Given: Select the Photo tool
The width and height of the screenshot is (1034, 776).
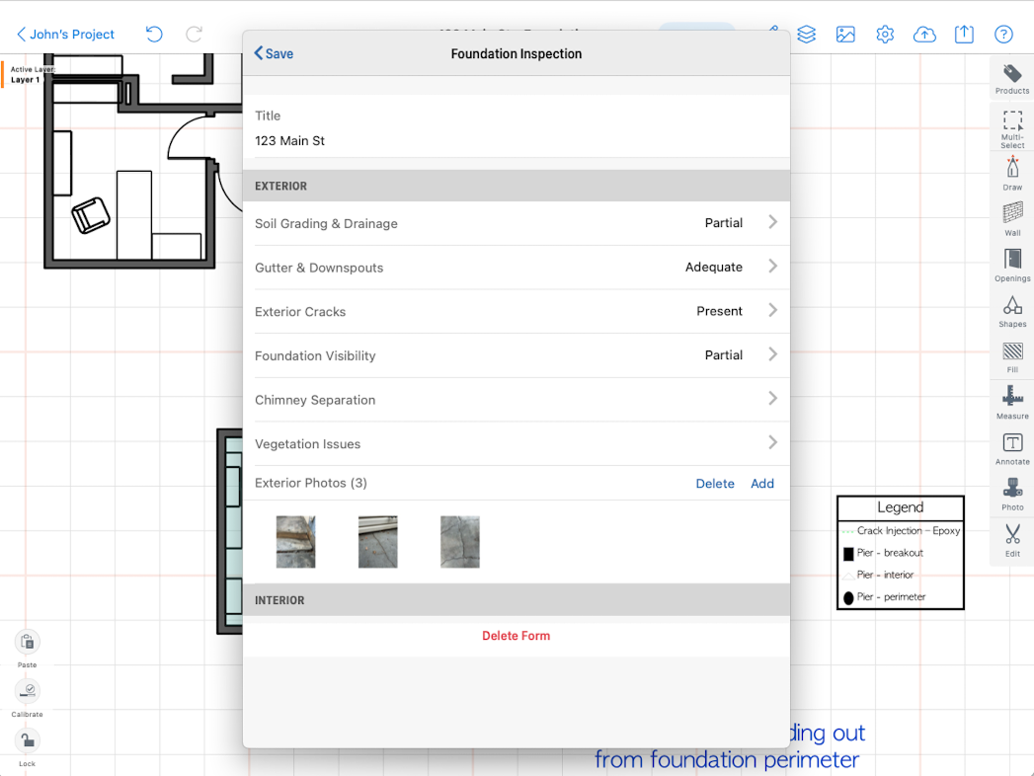Looking at the screenshot, I should pos(1012,495).
